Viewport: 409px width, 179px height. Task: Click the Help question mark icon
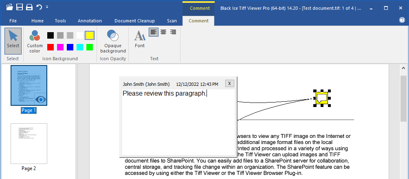(402, 20)
